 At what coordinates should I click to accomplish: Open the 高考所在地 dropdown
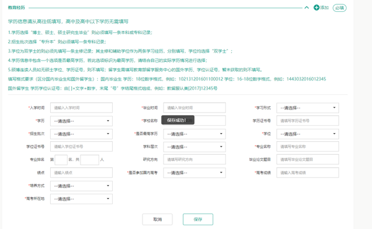pyautogui.click(x=81, y=199)
